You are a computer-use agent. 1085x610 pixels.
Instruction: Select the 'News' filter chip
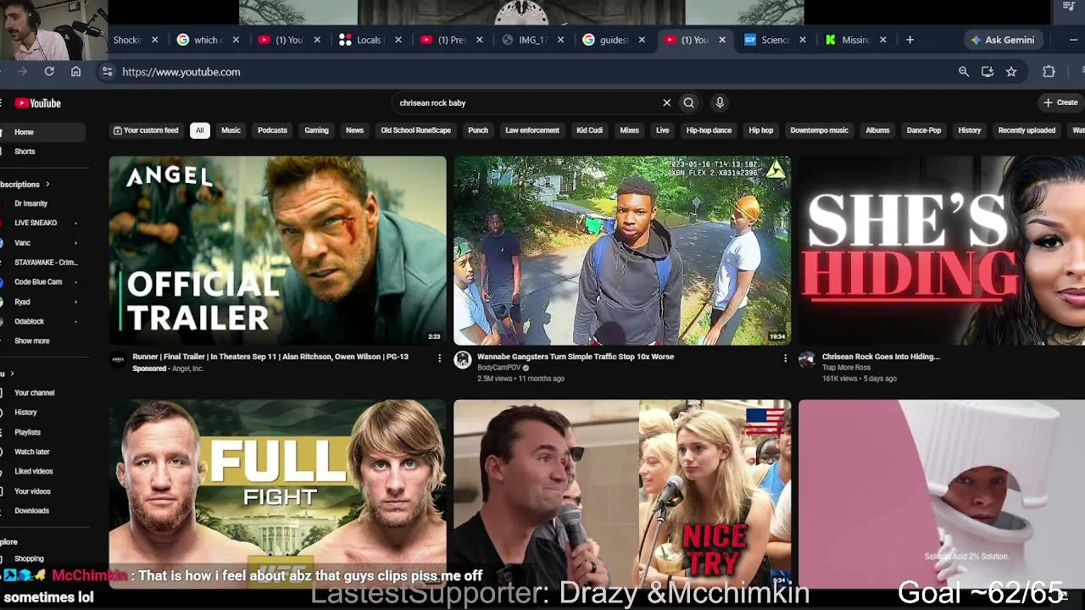[354, 130]
